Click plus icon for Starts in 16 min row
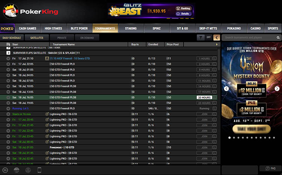This screenshot has width=282, height=175. point(8,114)
